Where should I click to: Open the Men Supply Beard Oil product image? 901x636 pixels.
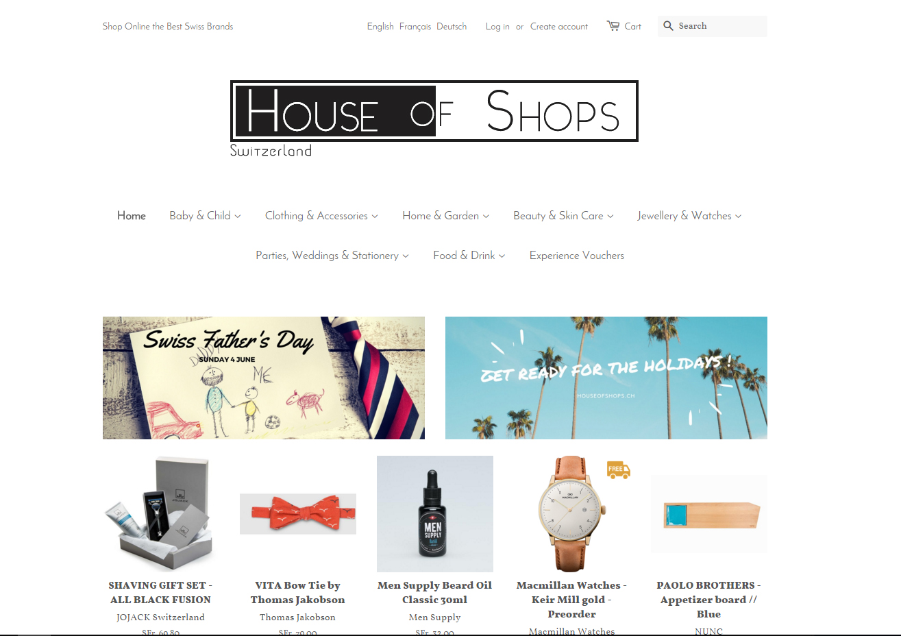[435, 514]
